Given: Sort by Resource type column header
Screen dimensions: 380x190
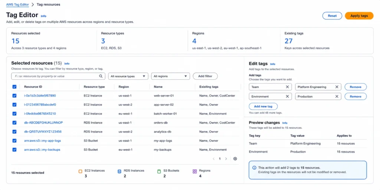Looking at the screenshot, I should (94, 87).
